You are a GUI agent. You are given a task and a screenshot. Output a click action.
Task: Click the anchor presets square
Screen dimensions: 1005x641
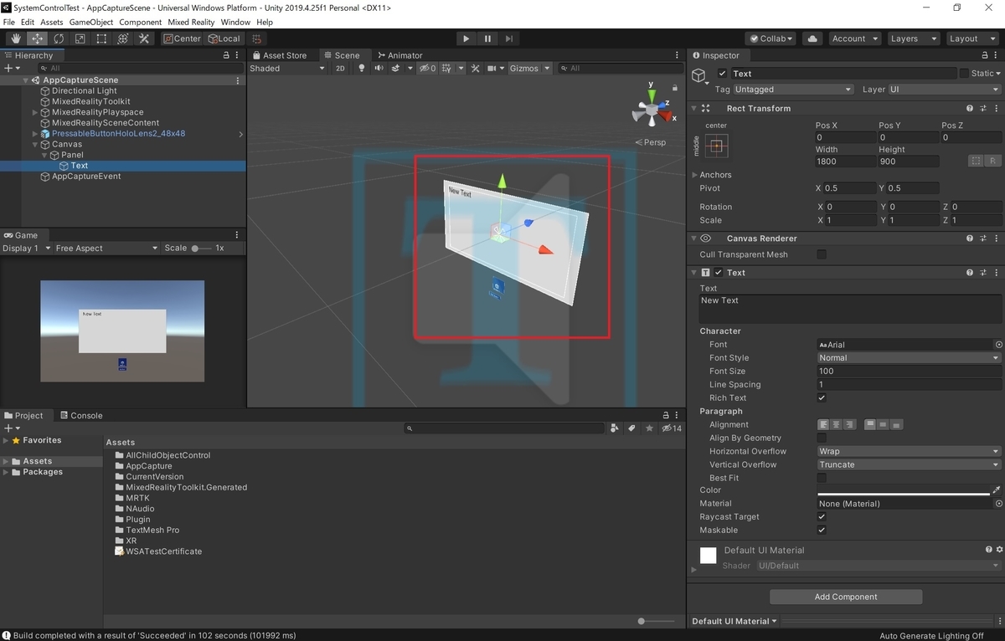point(716,146)
